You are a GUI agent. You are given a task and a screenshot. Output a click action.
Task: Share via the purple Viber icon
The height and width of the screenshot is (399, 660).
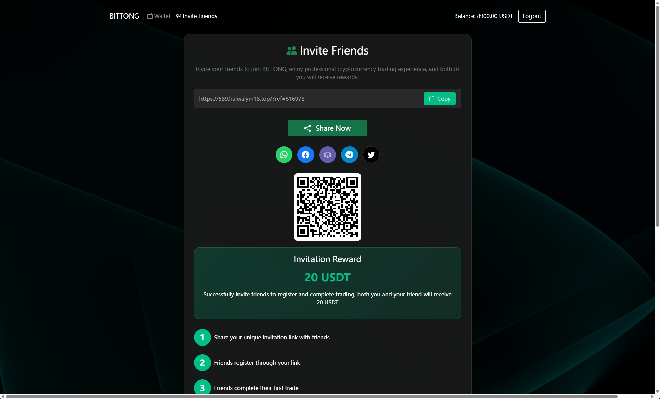click(x=327, y=155)
